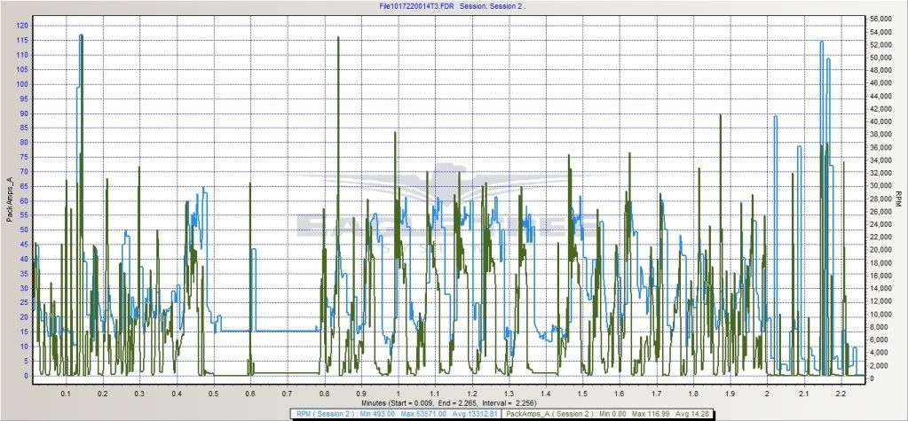Viewport: 908px width, 421px height.
Task: Click the 28,000 tick on RPM axis
Action: [881, 198]
